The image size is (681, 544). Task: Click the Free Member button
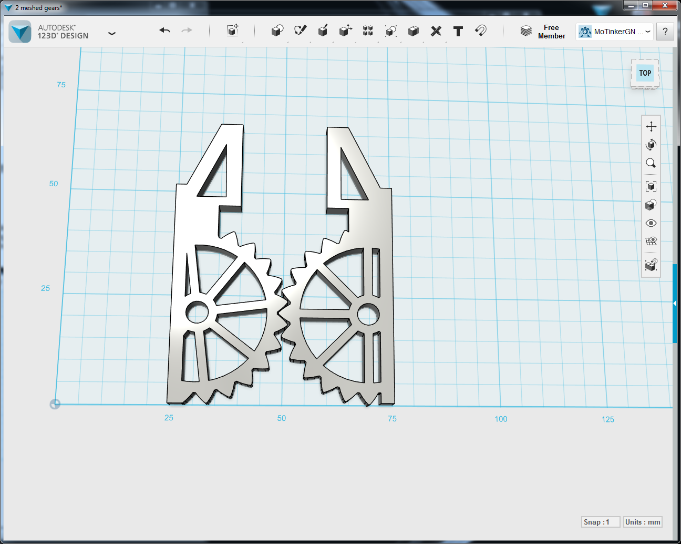coord(551,32)
